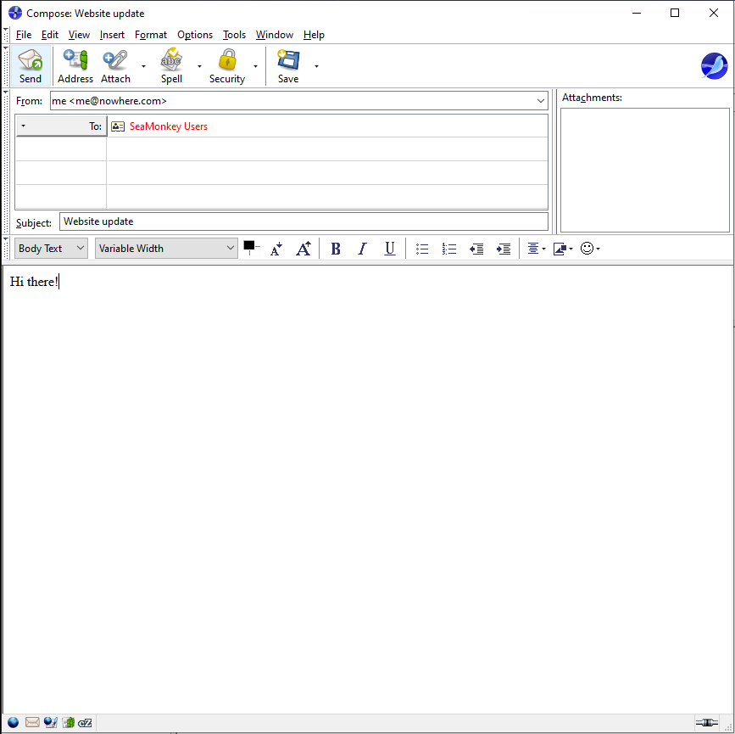The image size is (735, 734).
Task: Run the spell checker
Action: pyautogui.click(x=171, y=65)
